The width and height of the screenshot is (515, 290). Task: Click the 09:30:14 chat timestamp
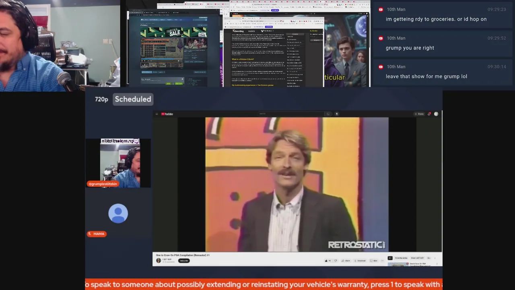497,66
